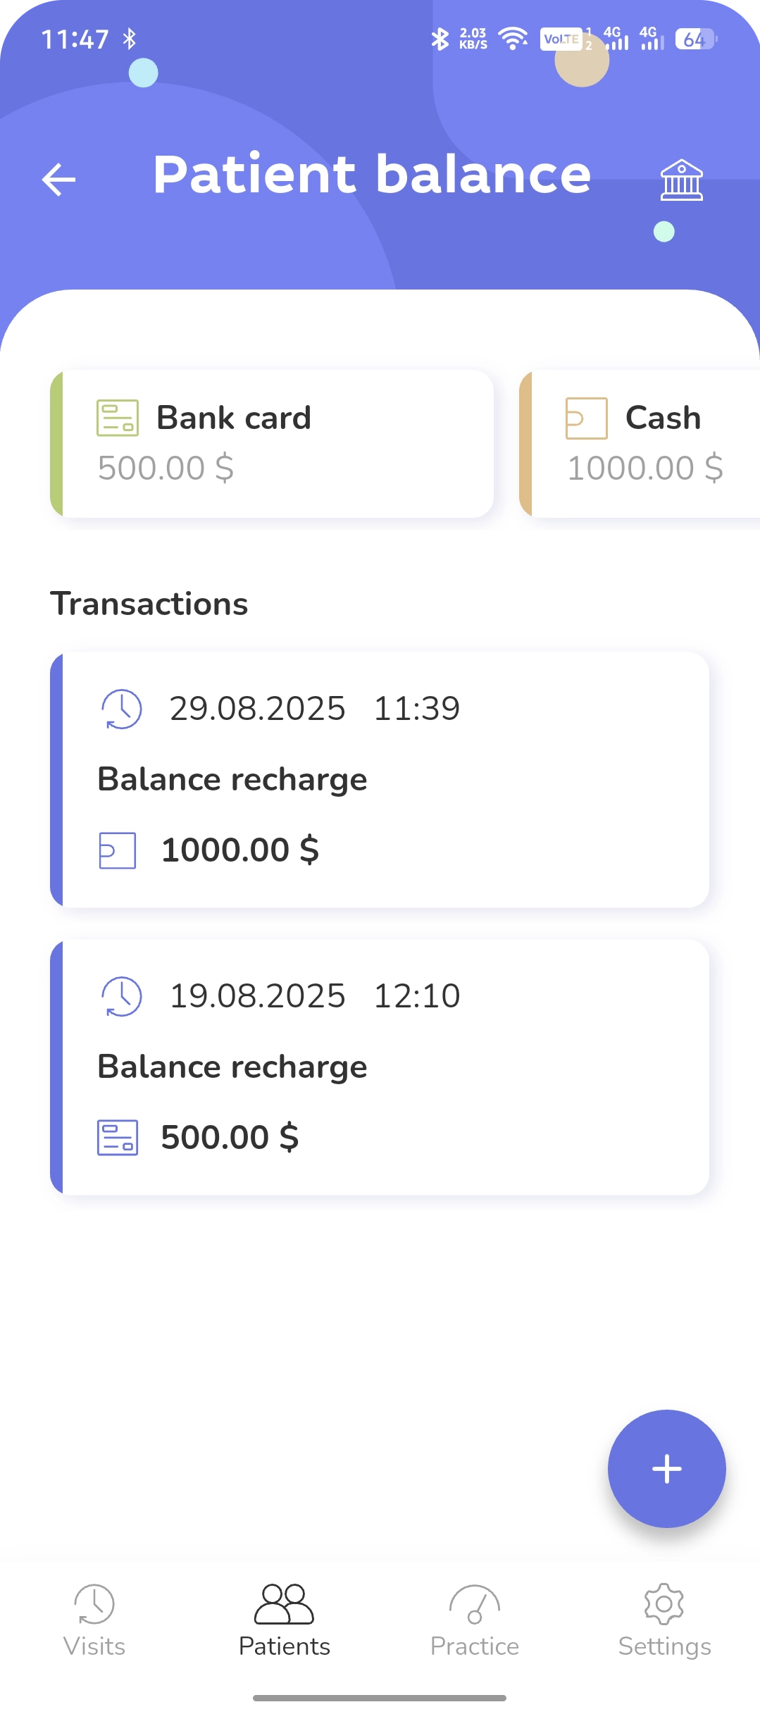Open the bank building icon

pos(681,180)
